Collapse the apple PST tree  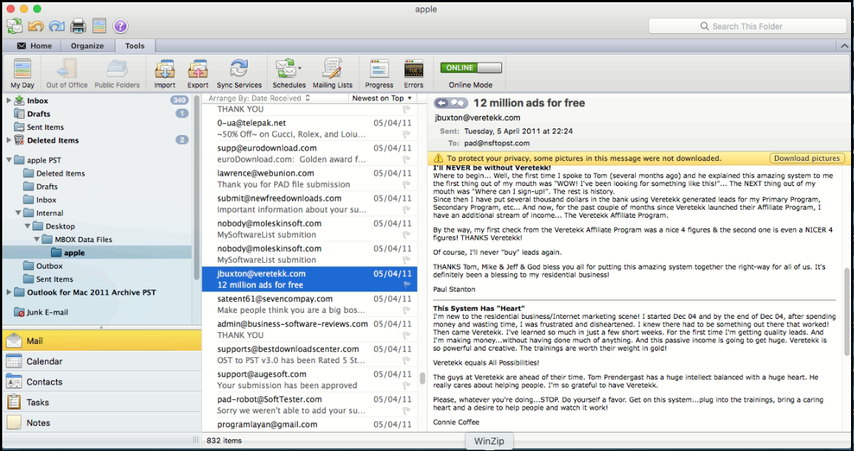pyautogui.click(x=9, y=160)
